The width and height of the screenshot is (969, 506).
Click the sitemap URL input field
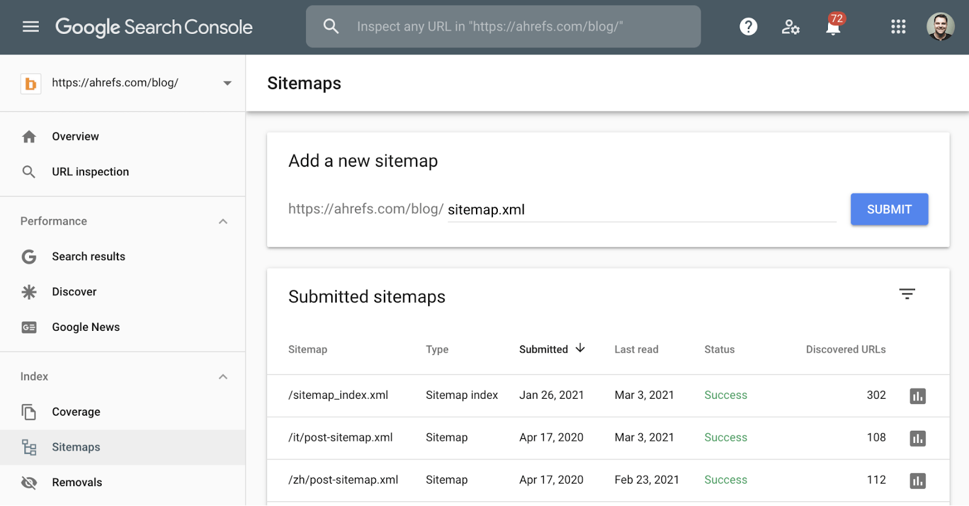pos(641,210)
